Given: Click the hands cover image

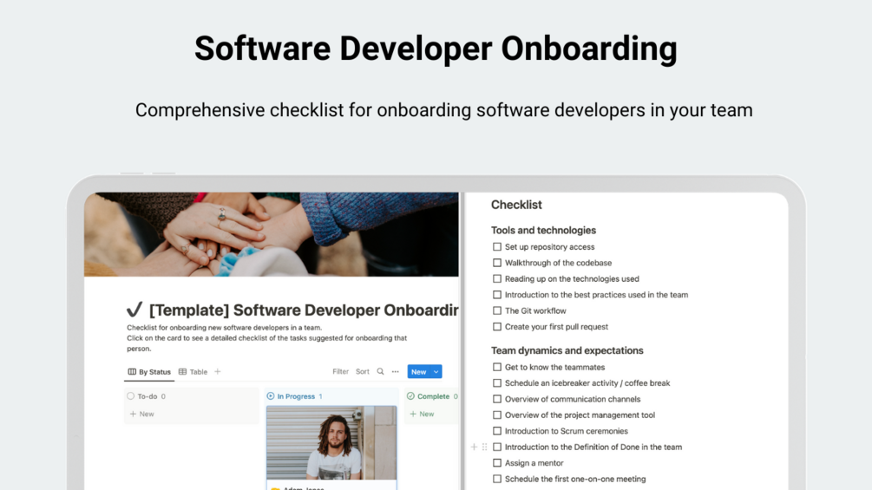Looking at the screenshot, I should pos(272,234).
